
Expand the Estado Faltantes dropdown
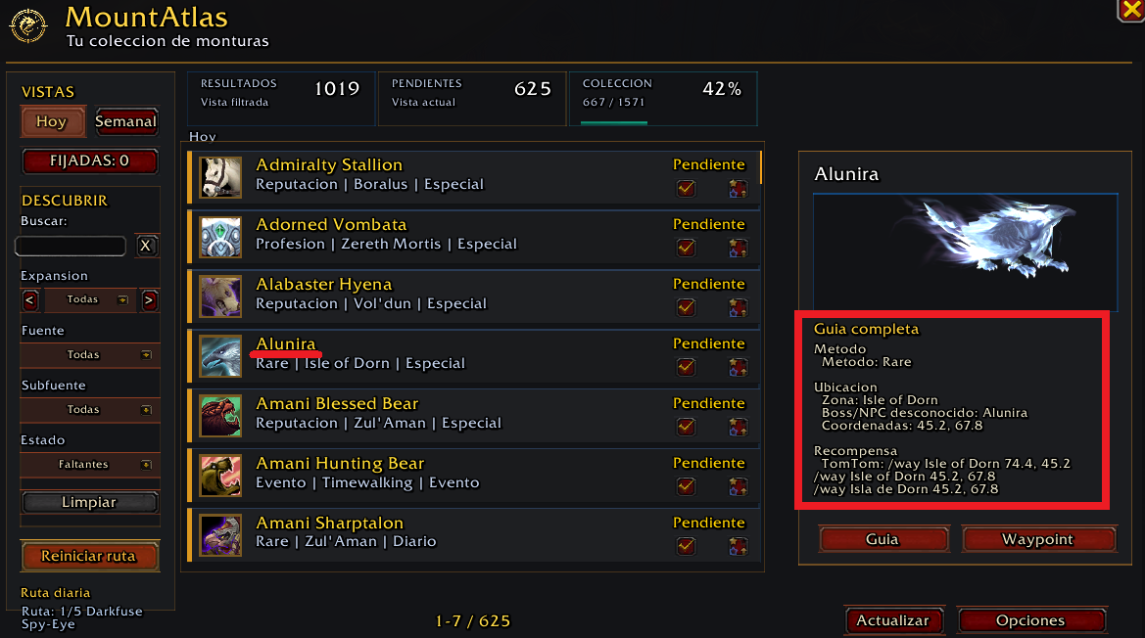pyautogui.click(x=89, y=465)
